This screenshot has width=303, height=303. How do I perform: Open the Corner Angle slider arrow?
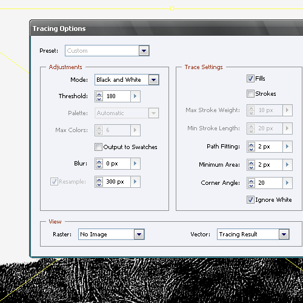[287, 183]
